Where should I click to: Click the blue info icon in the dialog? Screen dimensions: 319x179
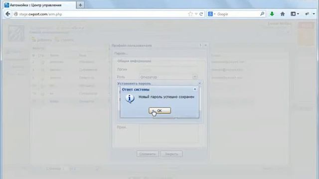tap(130, 98)
